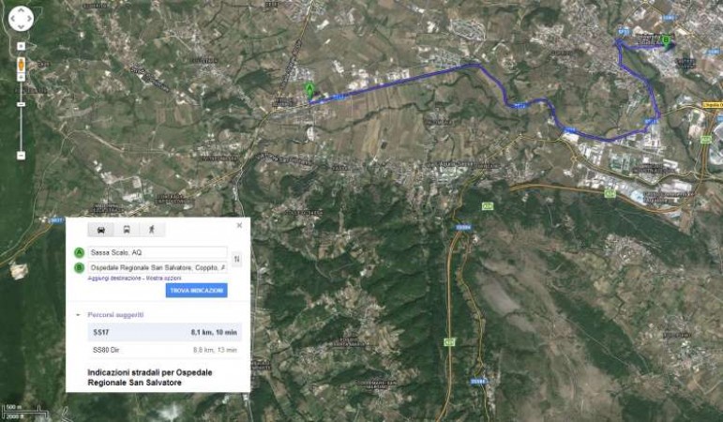The width and height of the screenshot is (723, 422).
Task: Select the car driving mode icon
Action: click(101, 229)
